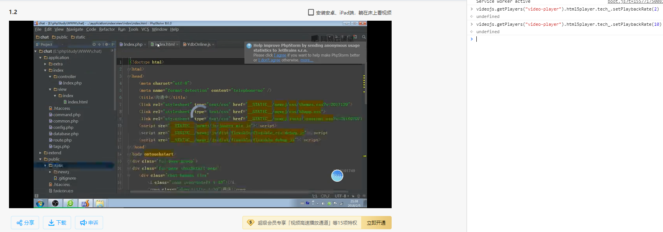Open the OBS icon in the taskbar
The width and height of the screenshot is (663, 232).
pos(55,203)
